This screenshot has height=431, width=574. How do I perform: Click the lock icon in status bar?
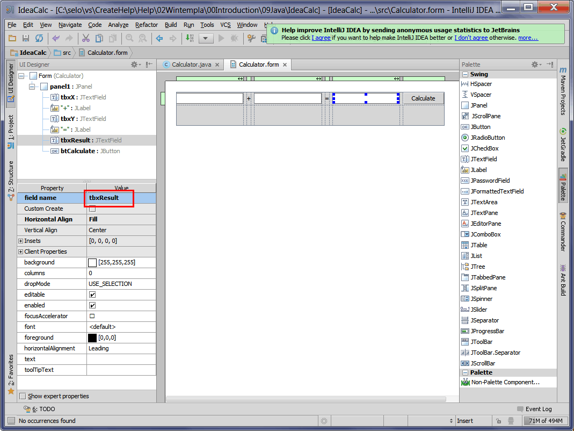pyautogui.click(x=499, y=421)
